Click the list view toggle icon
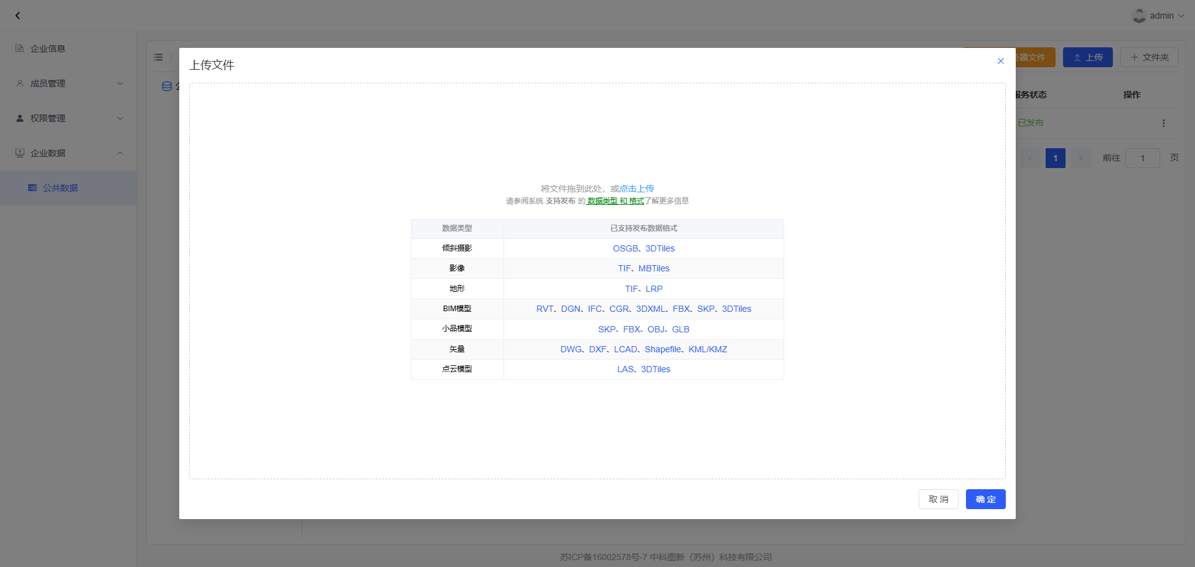 [x=158, y=57]
